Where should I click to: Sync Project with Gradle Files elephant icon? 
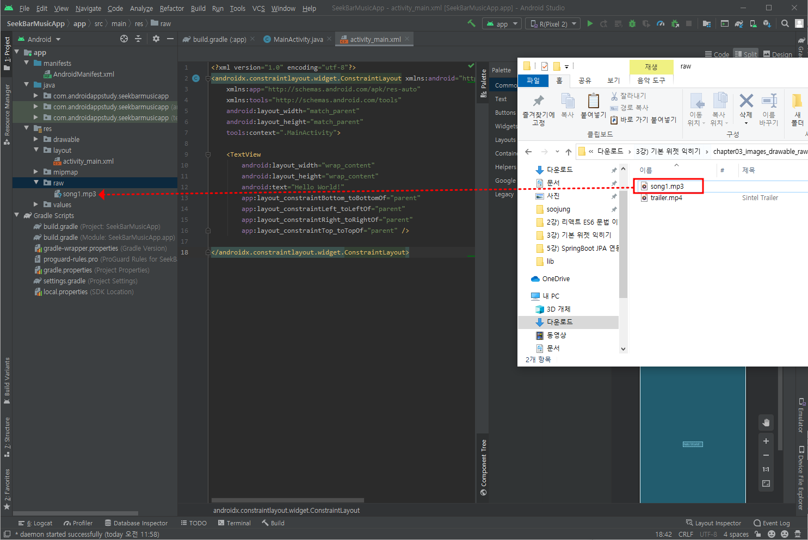pos(739,23)
